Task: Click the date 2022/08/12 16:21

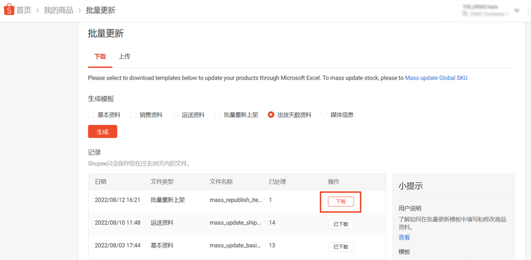Action: point(118,200)
